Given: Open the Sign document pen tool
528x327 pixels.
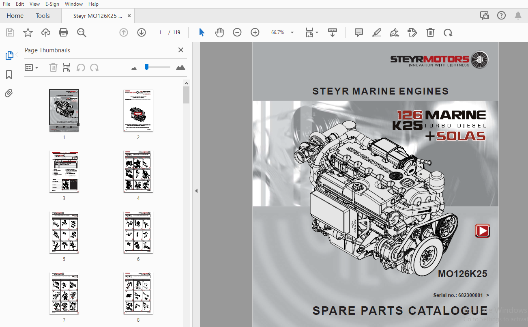Looking at the screenshot, I should 394,32.
